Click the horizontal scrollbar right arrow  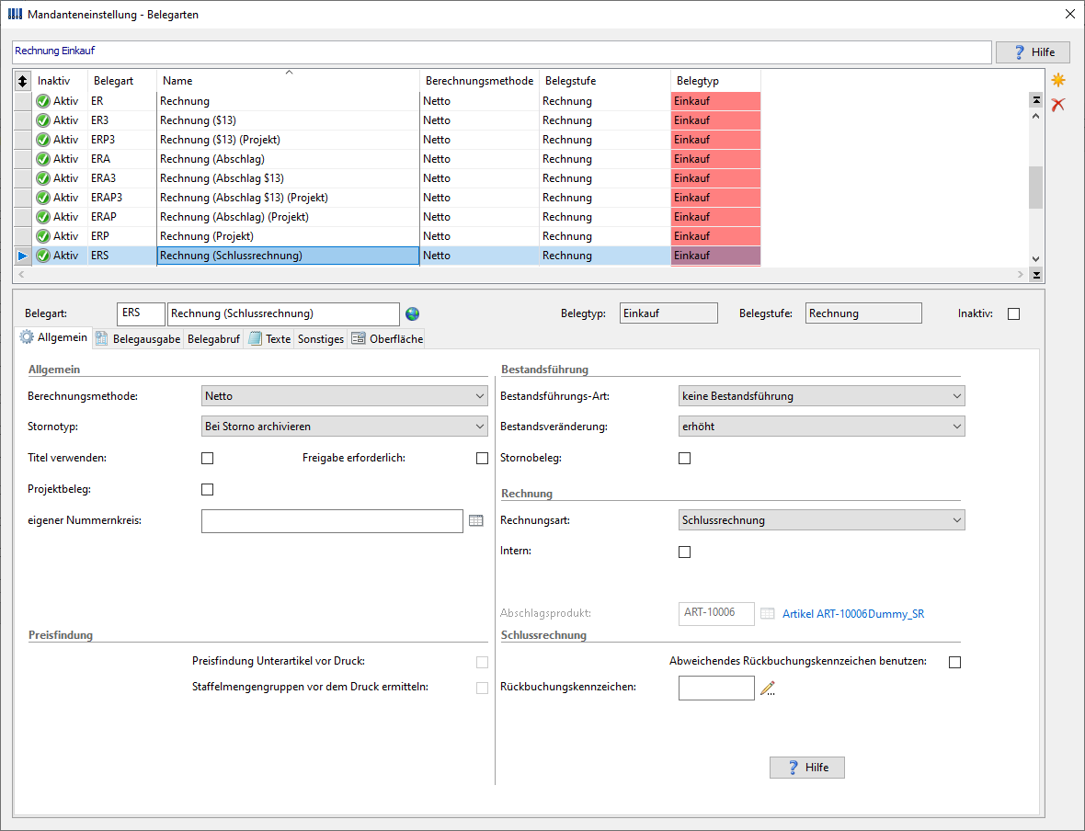(1020, 275)
